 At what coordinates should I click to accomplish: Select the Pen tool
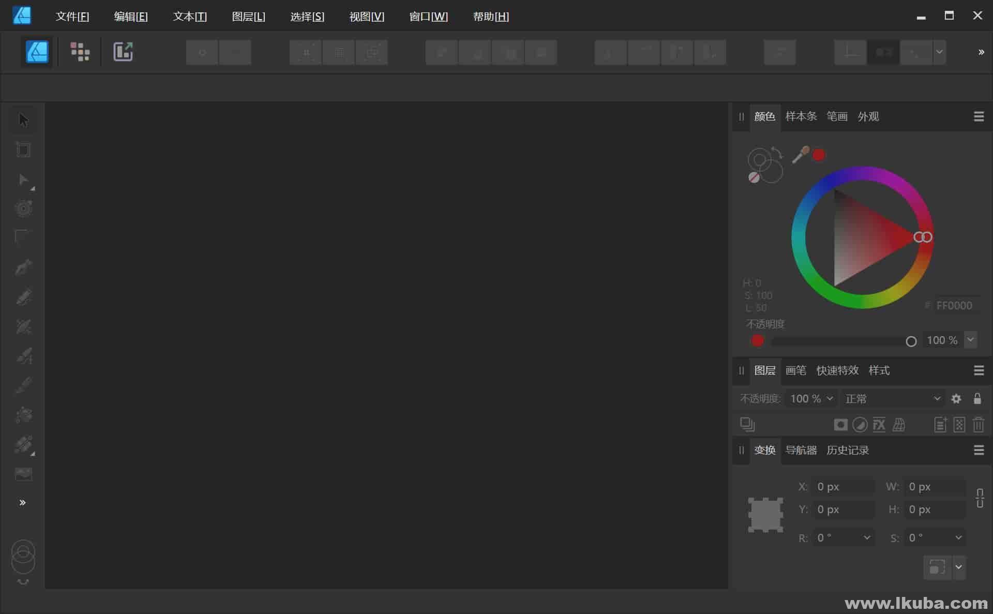pyautogui.click(x=23, y=267)
